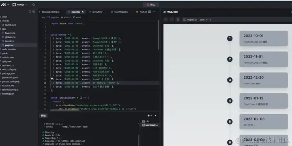Viewport: 292px width, 146px height.
Task: Open the new terminal dropdown arrow
Action: [x=151, y=116]
